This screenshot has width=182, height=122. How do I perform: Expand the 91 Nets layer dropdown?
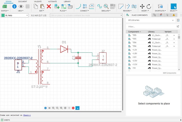click(x=27, y=15)
